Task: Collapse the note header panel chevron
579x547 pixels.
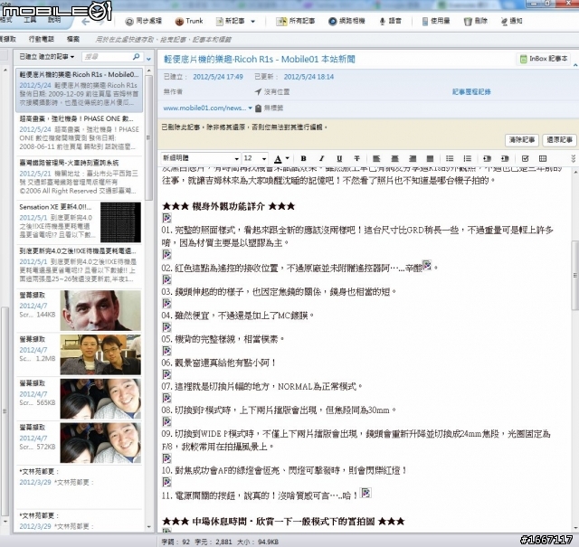Action: pos(575,65)
